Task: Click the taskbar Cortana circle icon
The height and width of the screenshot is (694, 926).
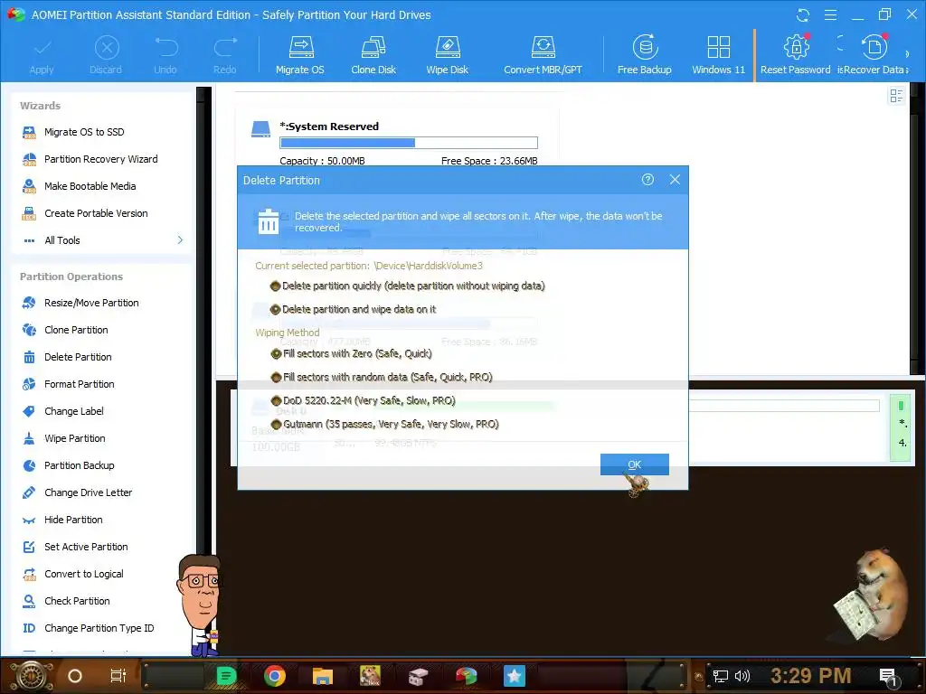Action: (x=75, y=676)
